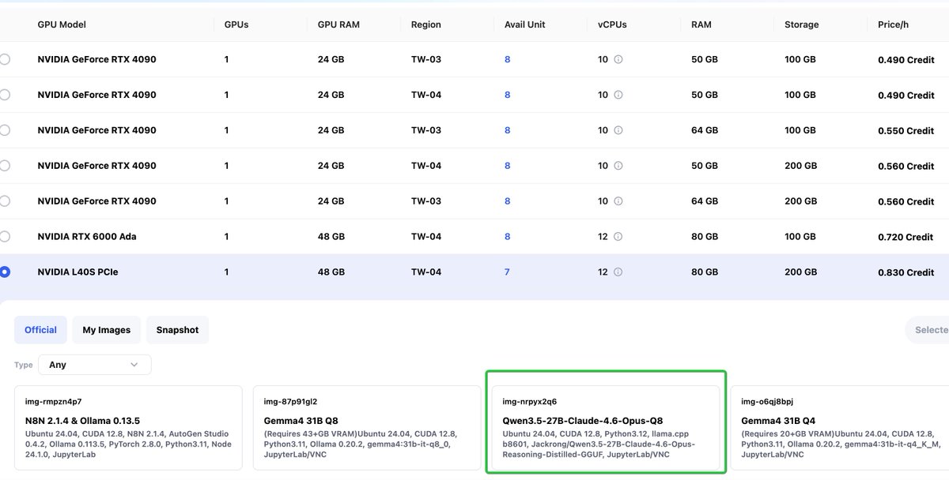Click the Region column header

pyautogui.click(x=426, y=24)
